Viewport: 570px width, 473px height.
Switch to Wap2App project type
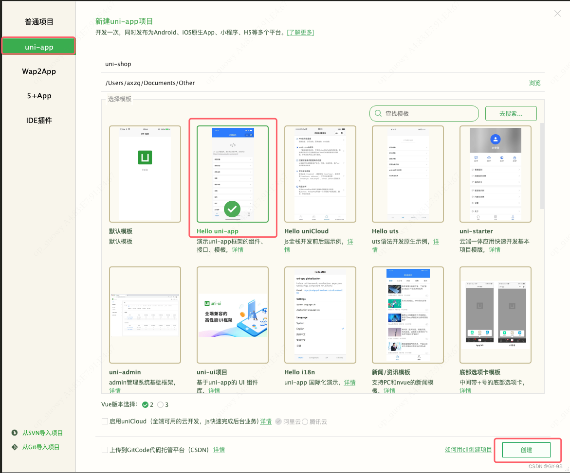pos(39,71)
